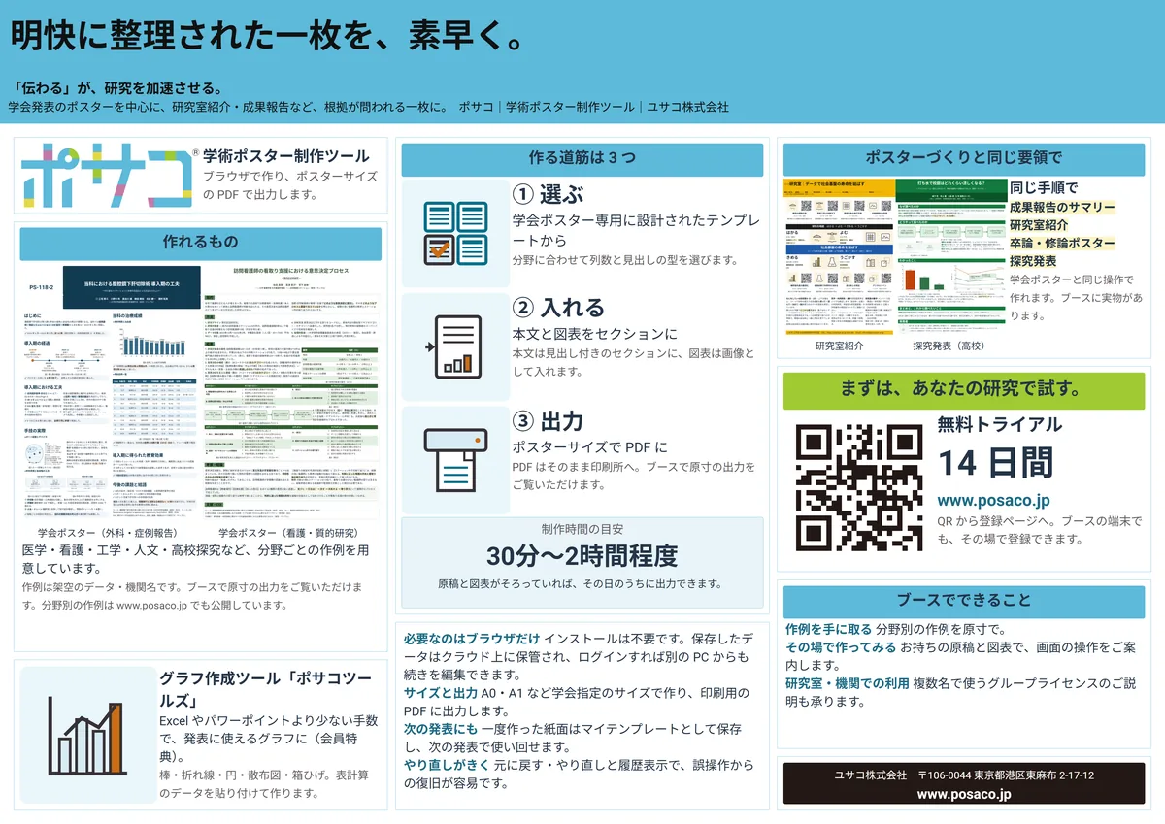The height and width of the screenshot is (824, 1165).
Task: Click the ブースでできること header
Action: (x=964, y=600)
